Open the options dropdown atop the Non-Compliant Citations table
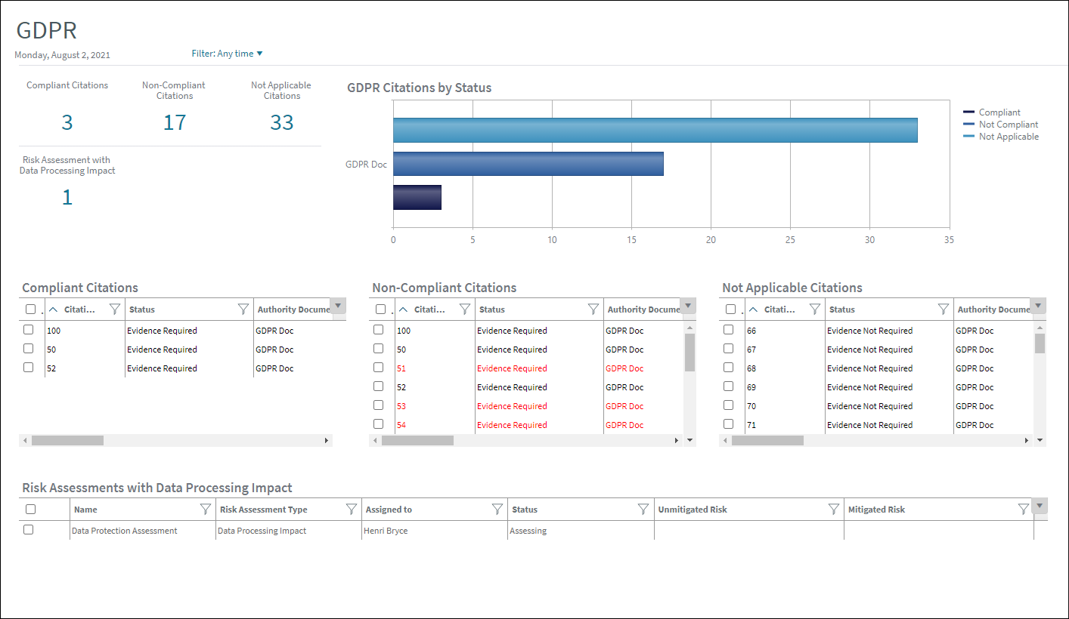 point(687,306)
